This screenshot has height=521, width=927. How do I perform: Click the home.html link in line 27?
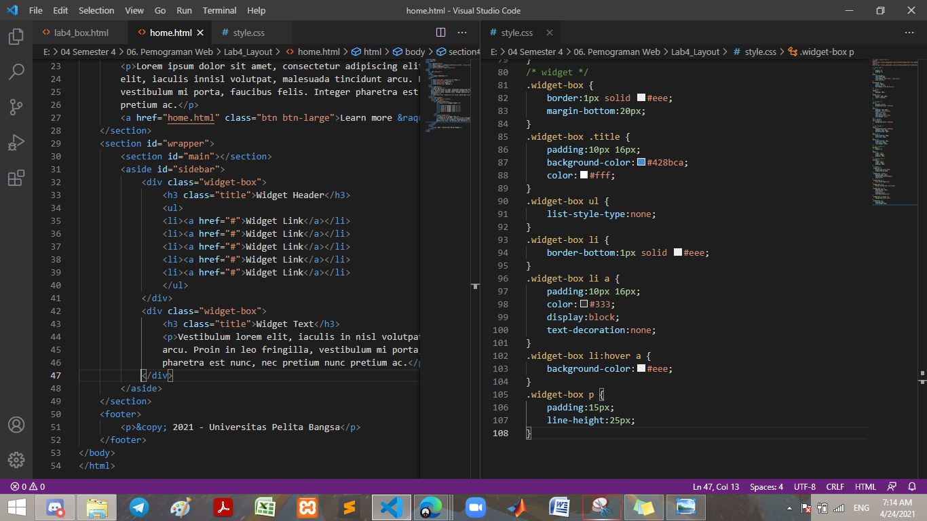(191, 118)
